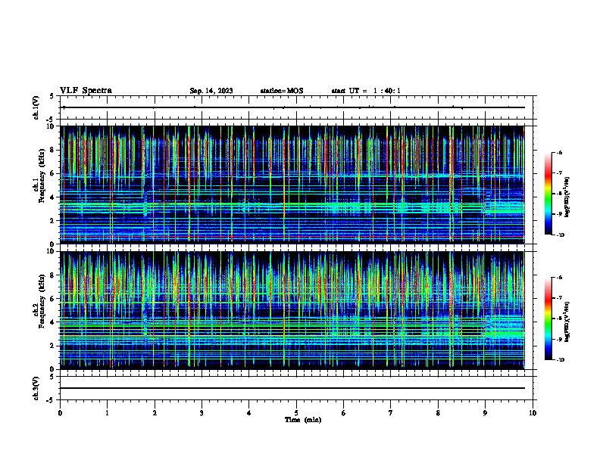Click time axis tick label "4"
Screen dimensions: 600x463
pyautogui.click(x=248, y=413)
